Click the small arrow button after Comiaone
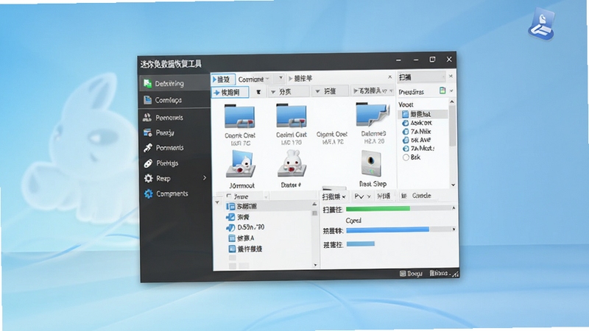The height and width of the screenshot is (331, 589). point(281,79)
